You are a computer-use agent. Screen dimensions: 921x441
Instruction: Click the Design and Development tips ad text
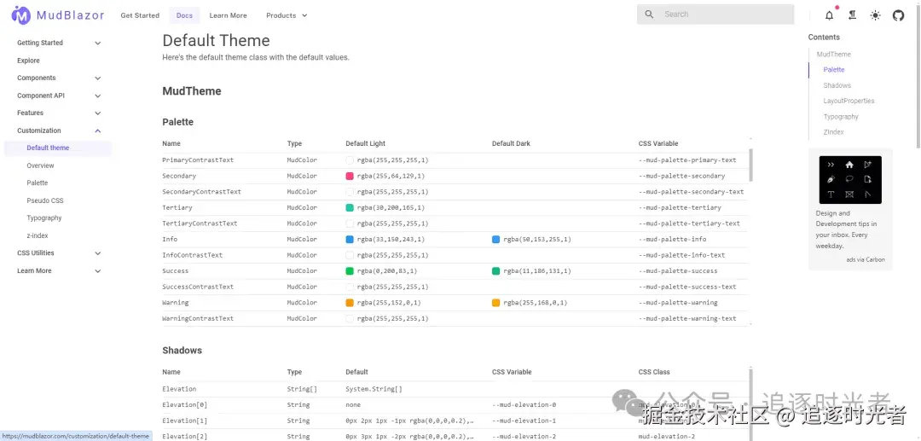(x=847, y=229)
